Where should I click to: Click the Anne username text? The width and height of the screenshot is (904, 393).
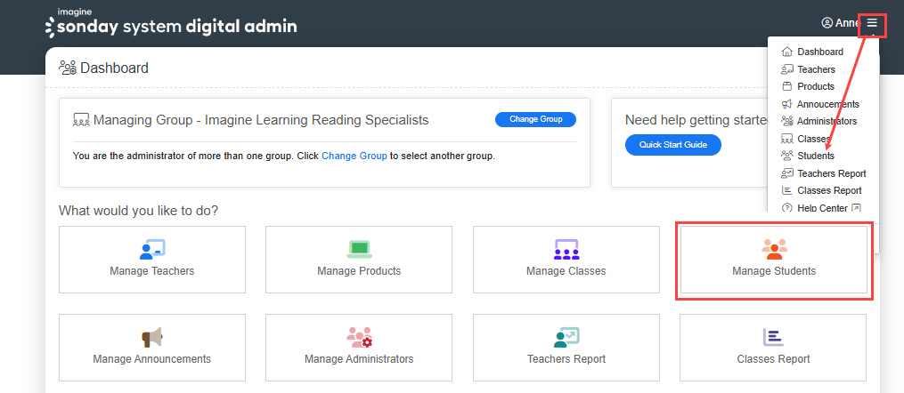(x=848, y=23)
